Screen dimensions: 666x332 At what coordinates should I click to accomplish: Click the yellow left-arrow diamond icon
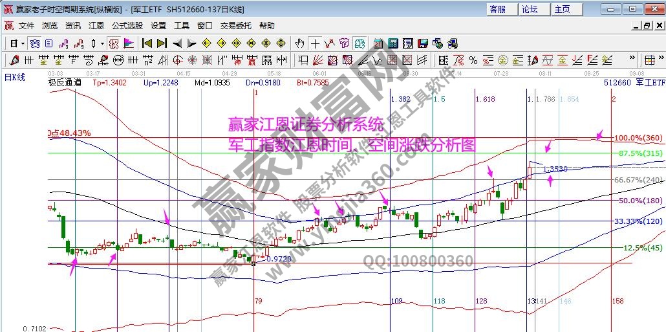pos(206,43)
